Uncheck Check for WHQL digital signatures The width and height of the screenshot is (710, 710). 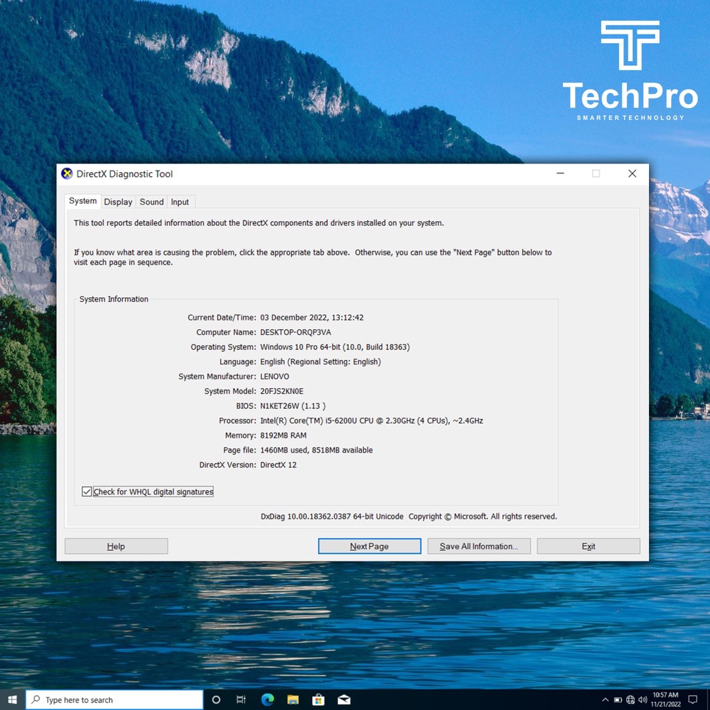tap(87, 492)
